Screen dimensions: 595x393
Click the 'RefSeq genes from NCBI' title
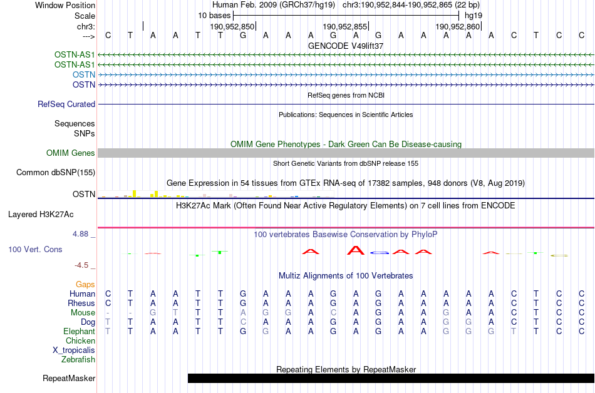[x=346, y=95]
